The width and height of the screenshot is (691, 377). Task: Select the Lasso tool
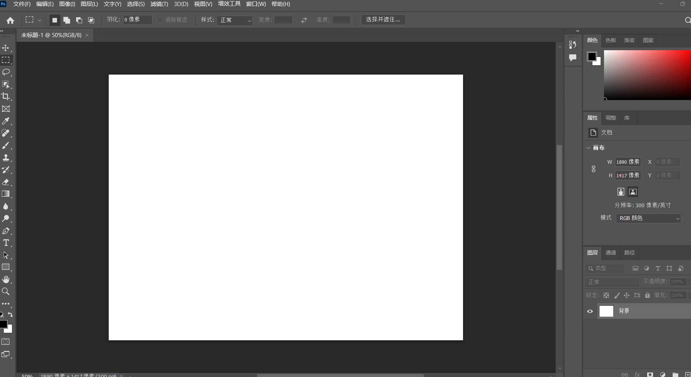(6, 72)
